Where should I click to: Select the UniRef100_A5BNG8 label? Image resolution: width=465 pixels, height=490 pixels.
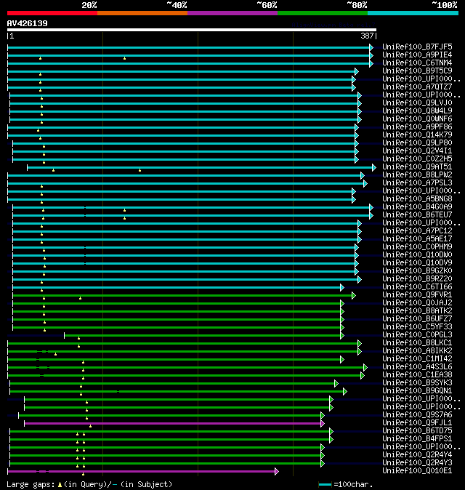point(417,198)
